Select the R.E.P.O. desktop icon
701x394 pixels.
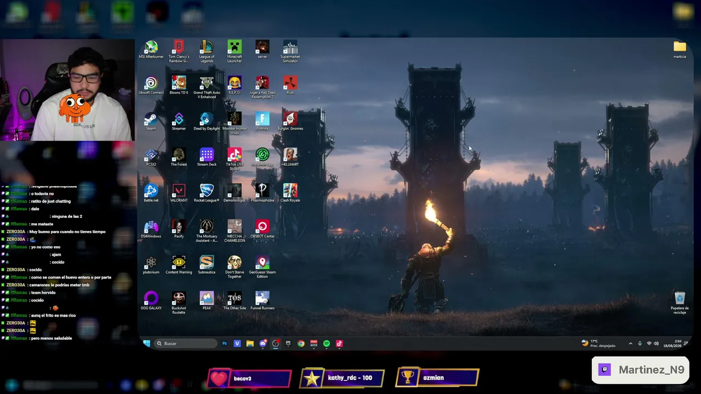click(x=234, y=85)
